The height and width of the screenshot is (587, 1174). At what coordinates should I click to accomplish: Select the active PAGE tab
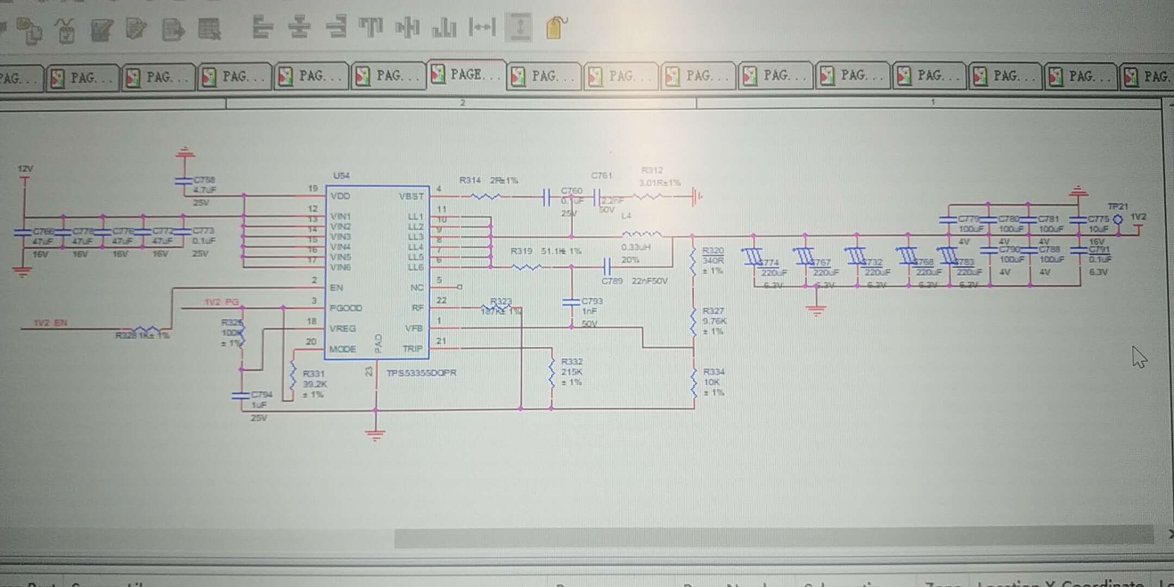[466, 75]
